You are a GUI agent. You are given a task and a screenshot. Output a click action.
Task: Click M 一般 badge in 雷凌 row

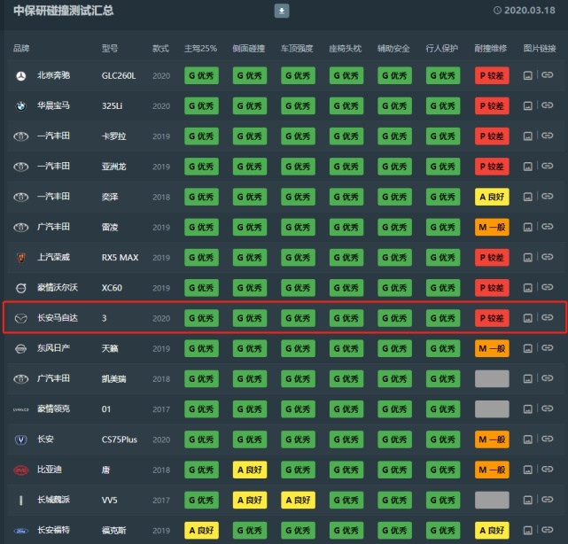point(492,227)
